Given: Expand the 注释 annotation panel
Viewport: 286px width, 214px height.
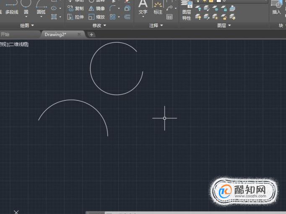Looking at the screenshot, I should [156, 25].
